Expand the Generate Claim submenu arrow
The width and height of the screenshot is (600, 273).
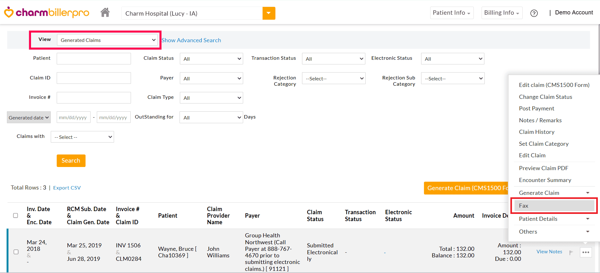point(587,193)
